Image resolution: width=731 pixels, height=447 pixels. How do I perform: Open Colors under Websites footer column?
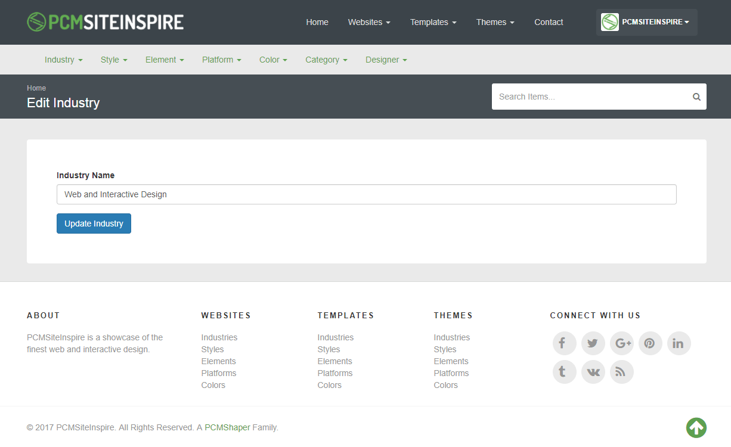[x=213, y=385]
